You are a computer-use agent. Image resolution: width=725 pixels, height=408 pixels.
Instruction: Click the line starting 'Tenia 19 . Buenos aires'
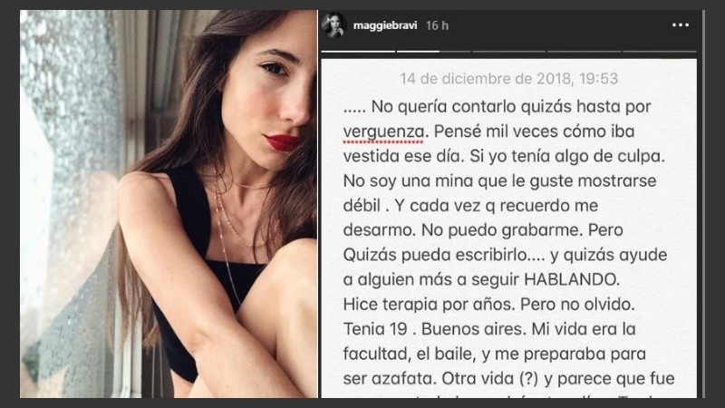pos(489,329)
